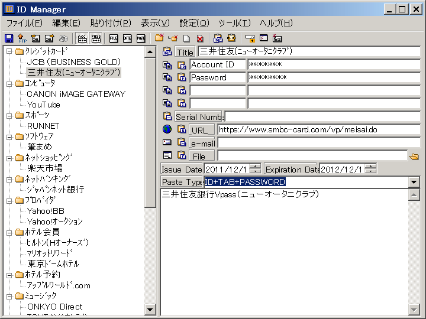Click the URL input field
This screenshot has width=426, height=319.
319,129
